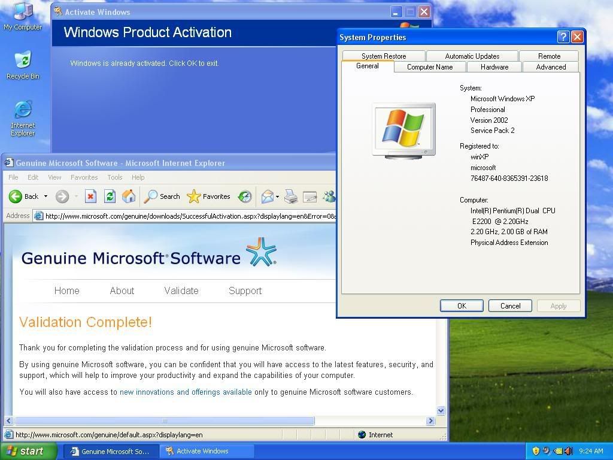
Task: Click the keys icon in Activate Windows title bar
Action: point(58,12)
